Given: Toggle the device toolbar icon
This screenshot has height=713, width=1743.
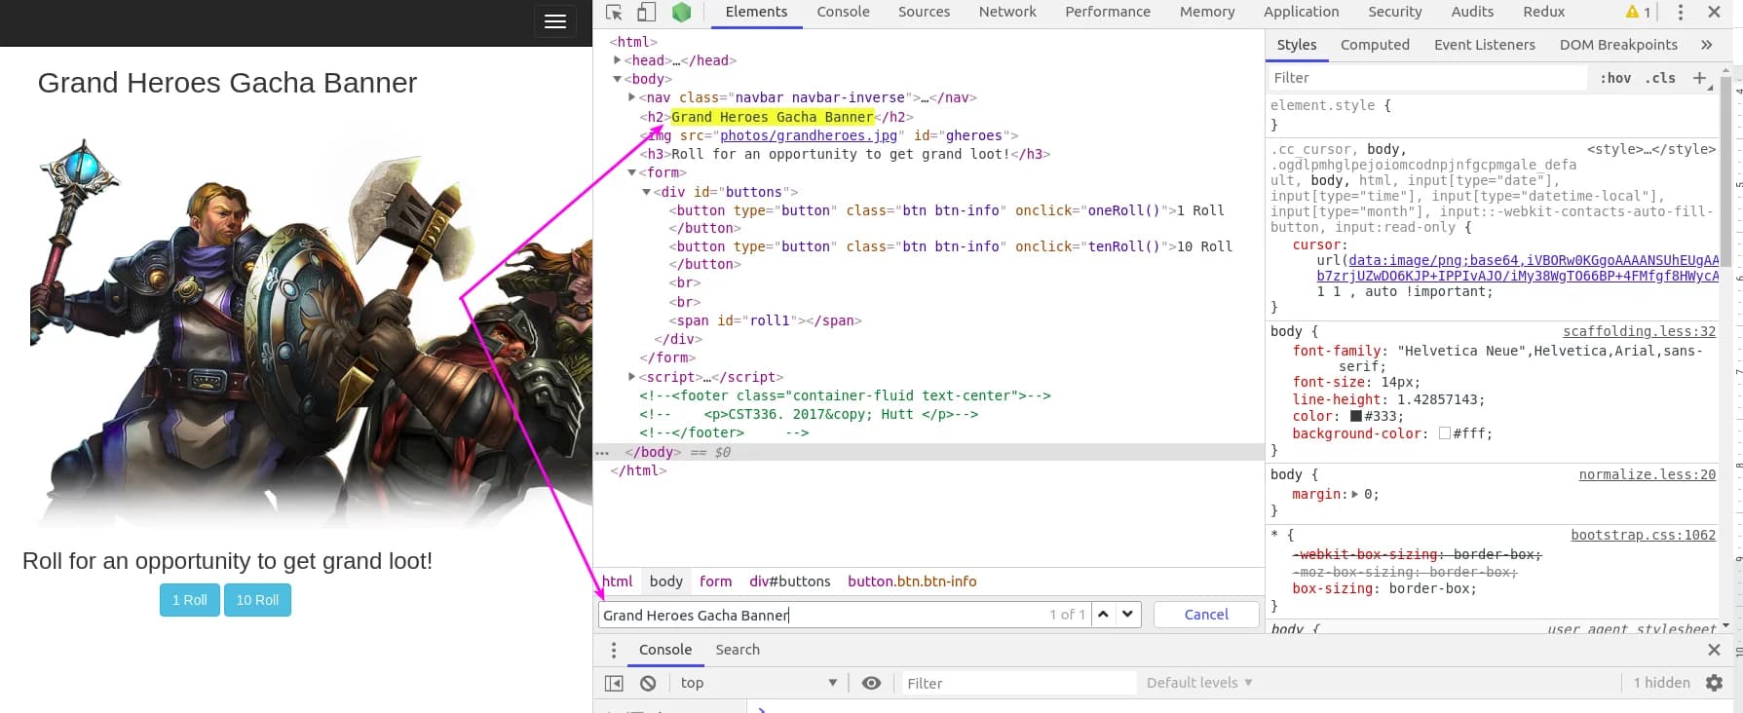Looking at the screenshot, I should click(x=646, y=13).
